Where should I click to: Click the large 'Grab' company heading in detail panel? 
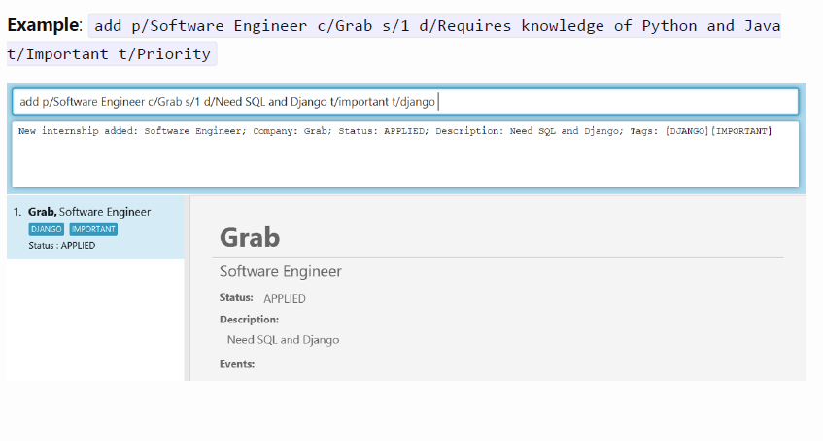[250, 237]
